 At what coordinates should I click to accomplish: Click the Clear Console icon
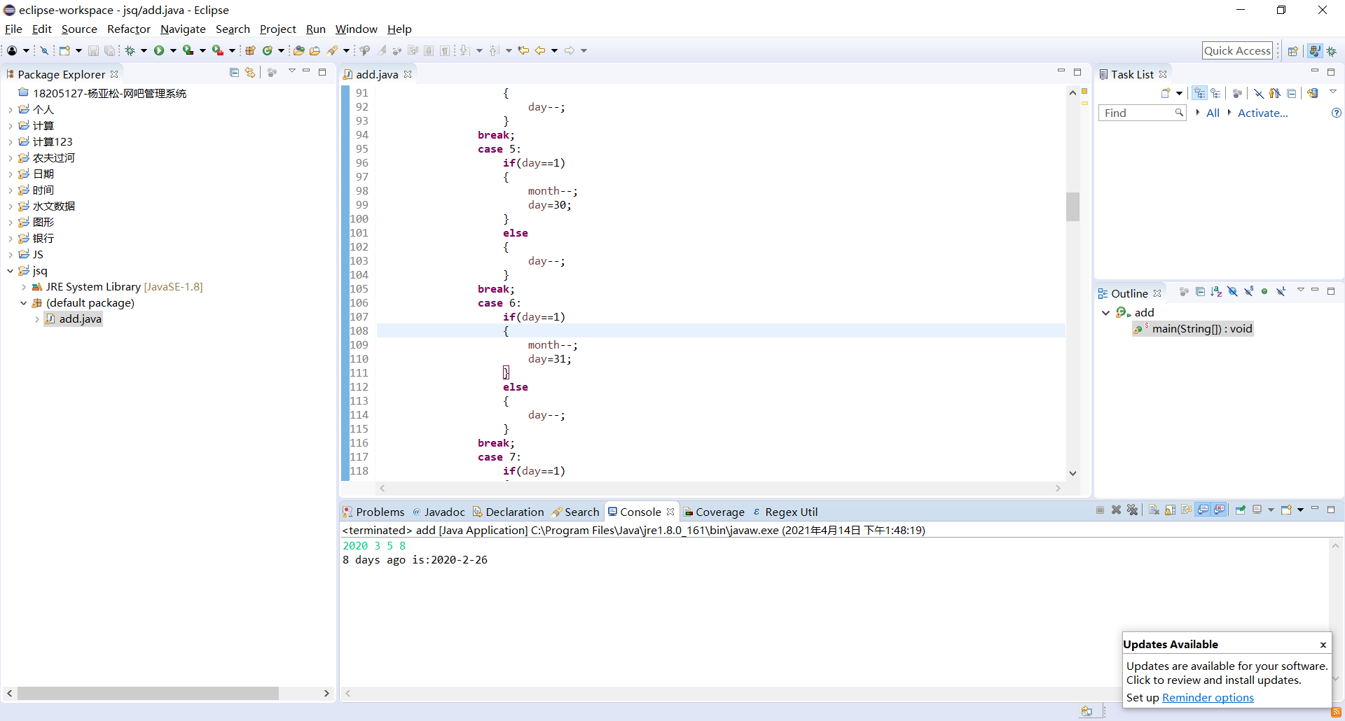click(x=1154, y=510)
